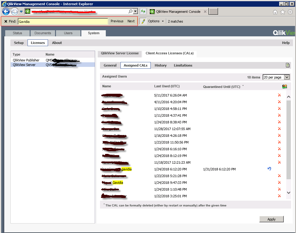Click the address bar search magnifier icon
The image size is (296, 233).
point(130,12)
